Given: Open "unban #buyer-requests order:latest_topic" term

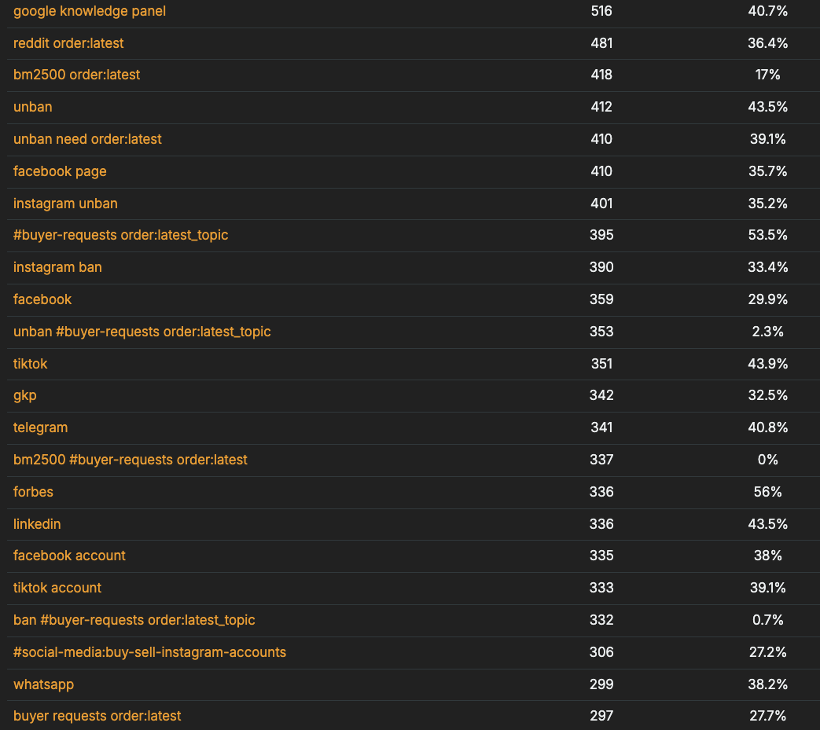Looking at the screenshot, I should (142, 332).
